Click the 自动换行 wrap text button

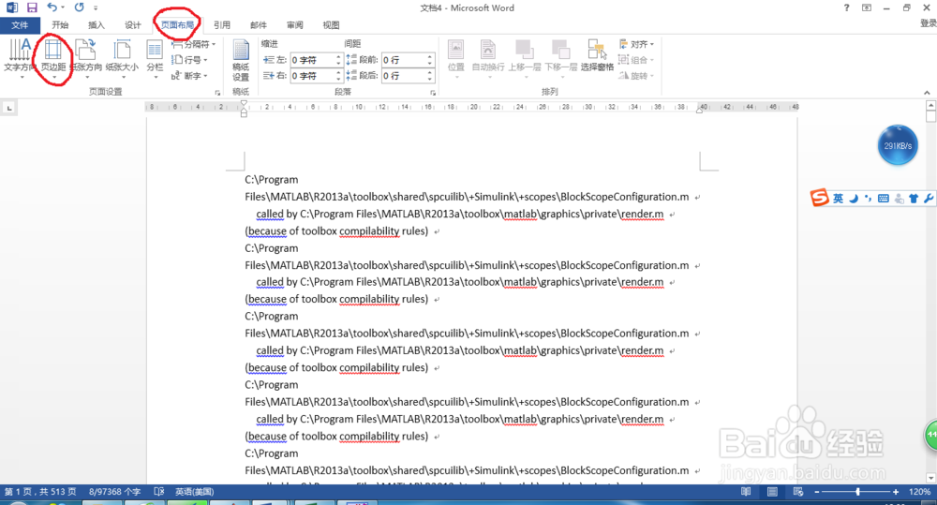point(488,59)
